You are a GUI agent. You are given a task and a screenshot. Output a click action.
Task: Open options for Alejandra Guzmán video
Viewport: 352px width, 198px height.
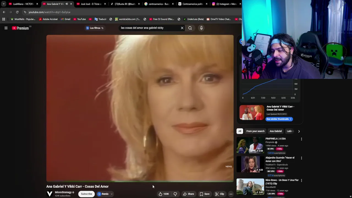(301, 158)
